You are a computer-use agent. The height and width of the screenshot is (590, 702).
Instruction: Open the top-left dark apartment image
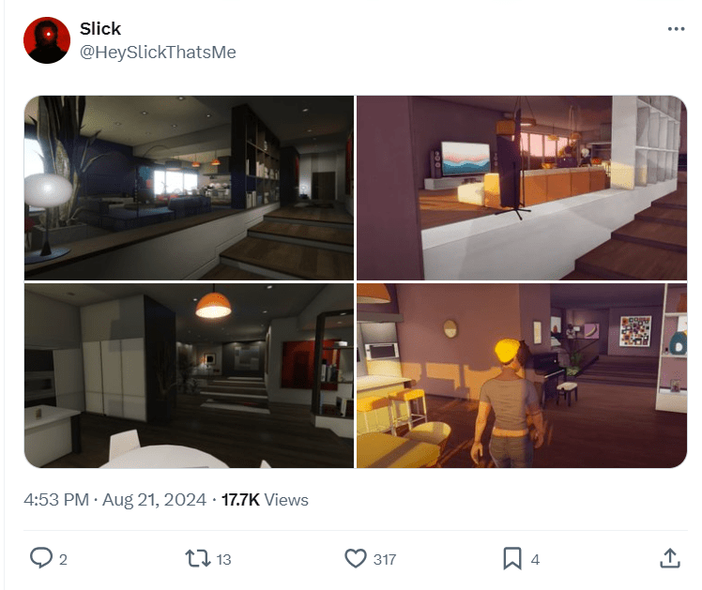pos(189,188)
